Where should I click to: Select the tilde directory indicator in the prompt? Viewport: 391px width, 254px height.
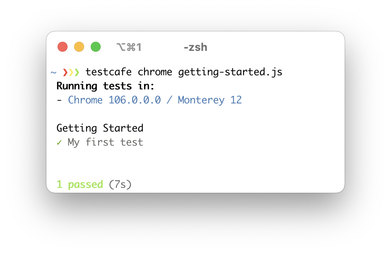[x=53, y=72]
